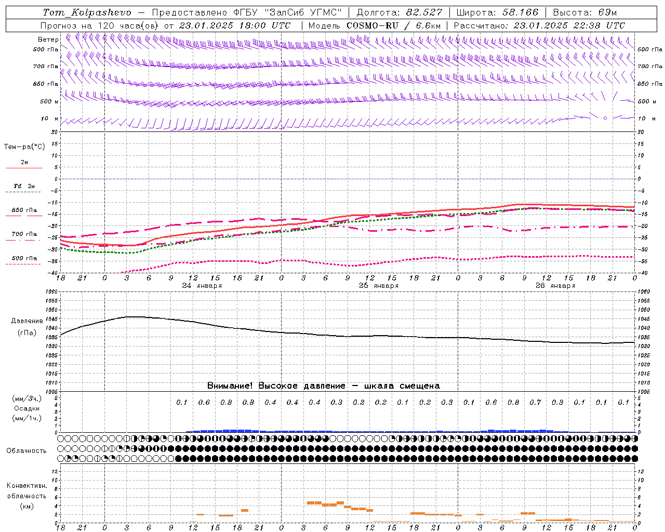
Task: Click the 700 гПа legend under Тем-ра(°C)
Action: (x=24, y=234)
